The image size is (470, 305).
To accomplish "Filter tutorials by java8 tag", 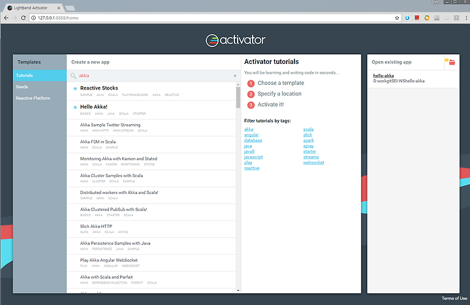I will pos(249,152).
